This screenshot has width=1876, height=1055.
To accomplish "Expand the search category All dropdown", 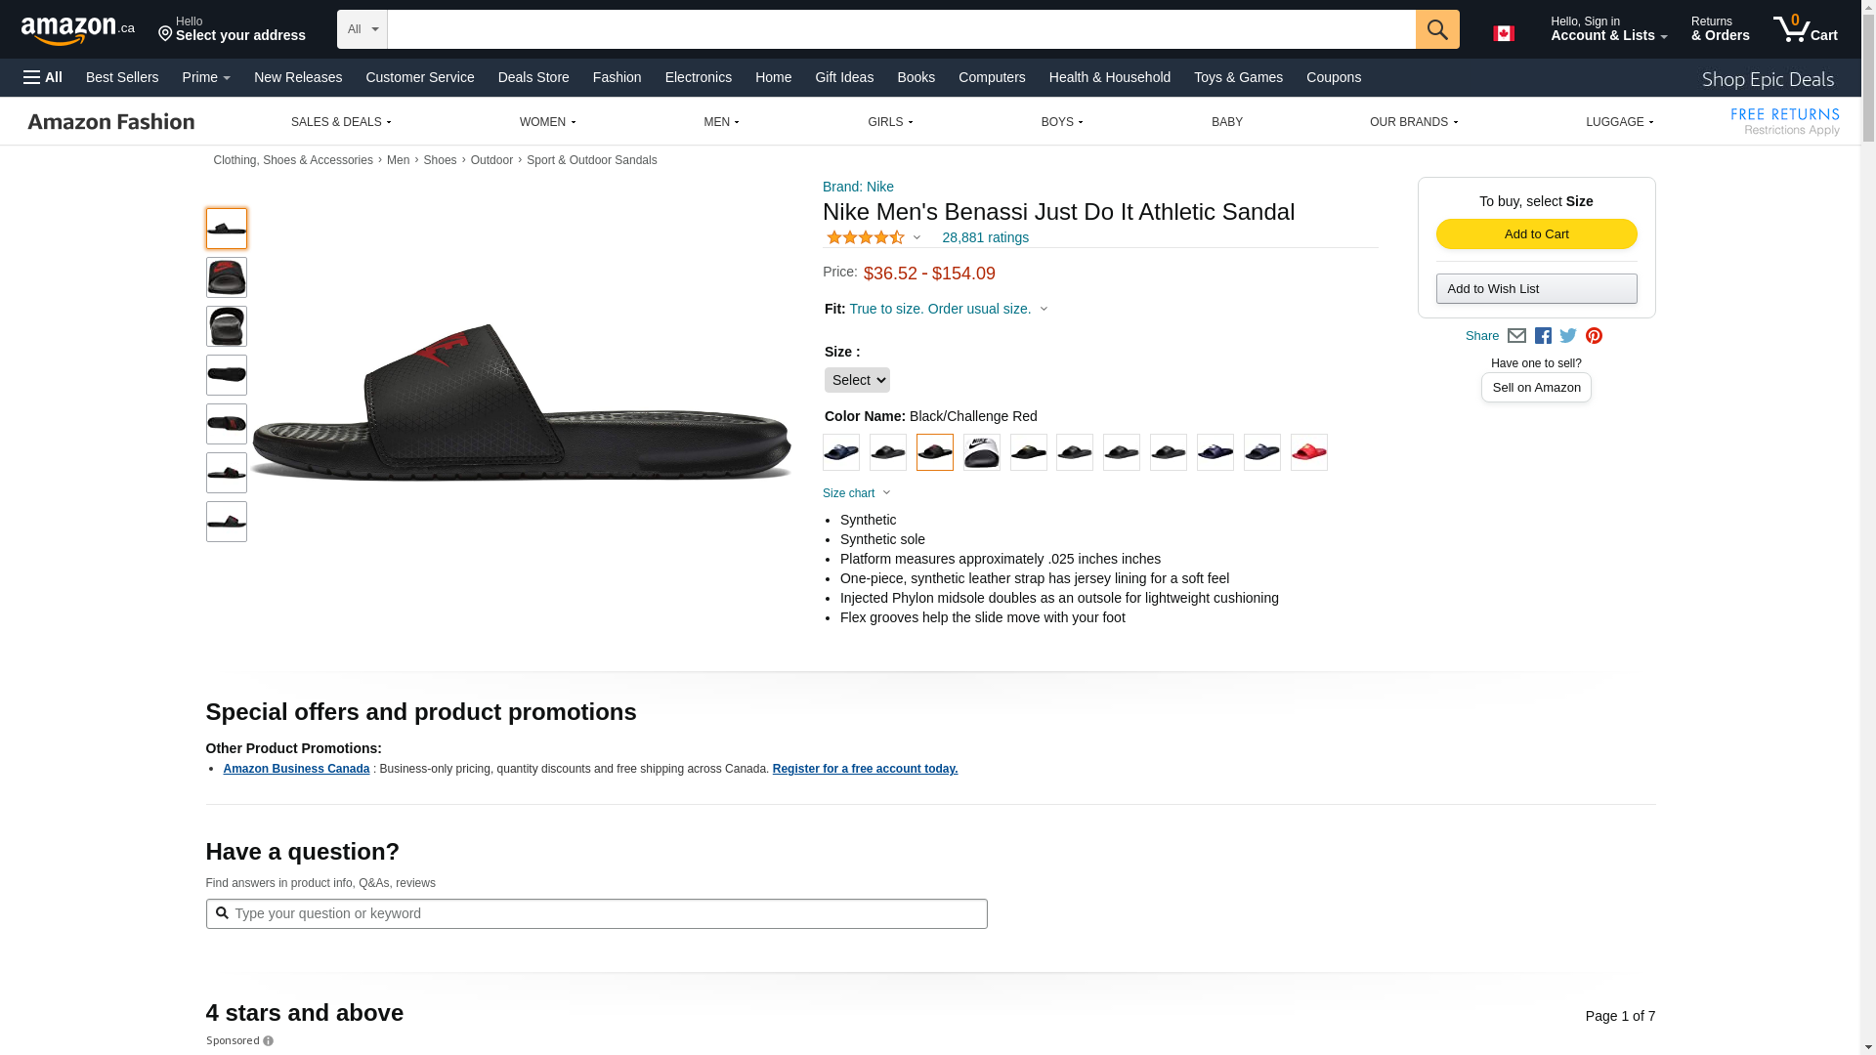I will (x=362, y=29).
